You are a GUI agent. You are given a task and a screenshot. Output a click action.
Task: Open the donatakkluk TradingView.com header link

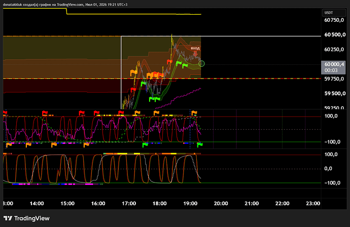click(65, 5)
